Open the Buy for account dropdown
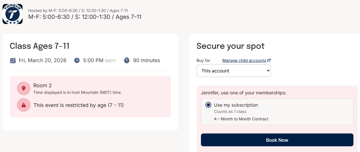 [233, 71]
